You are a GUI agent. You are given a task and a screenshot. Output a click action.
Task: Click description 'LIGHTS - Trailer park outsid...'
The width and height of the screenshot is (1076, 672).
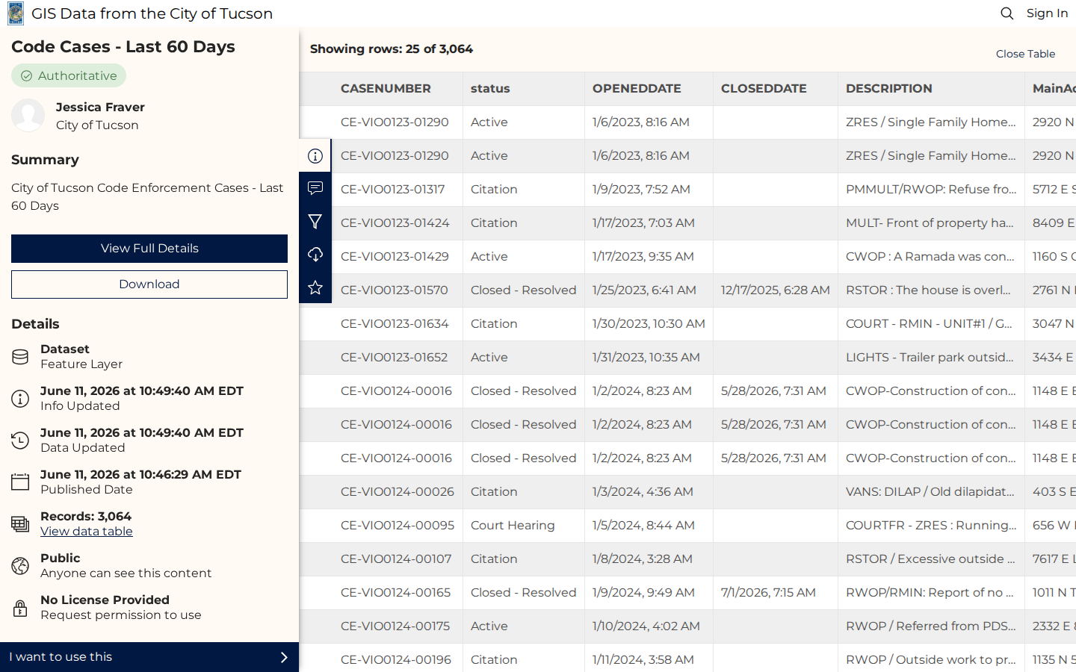click(930, 358)
